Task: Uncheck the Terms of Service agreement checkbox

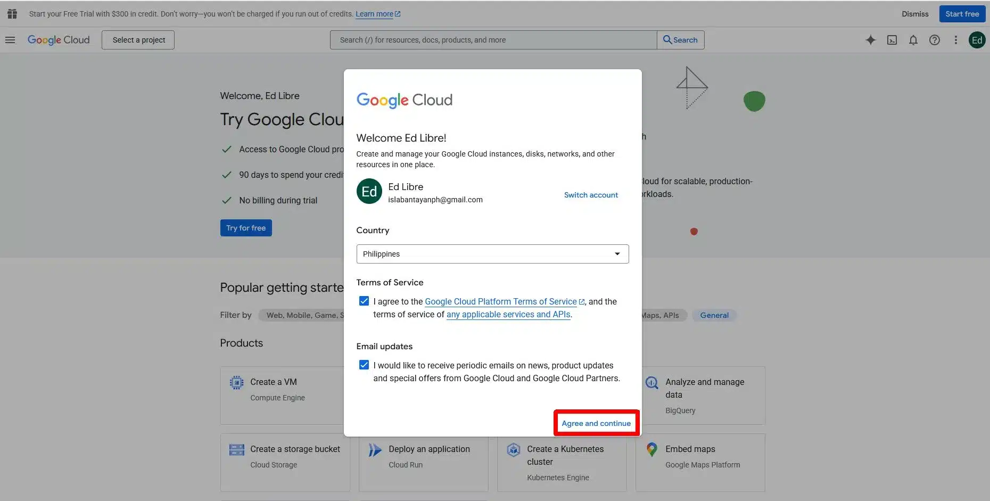Action: pos(364,301)
